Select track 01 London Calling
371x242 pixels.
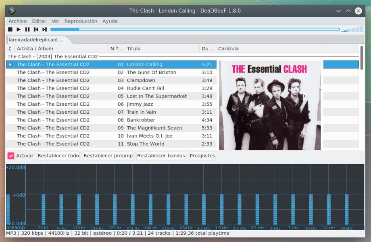coord(111,65)
